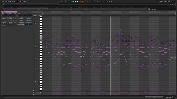Image resolution: width=177 pixels, height=99 pixels.
Task: Activate Draw Mode pencil icon
Action: tap(158, 2)
